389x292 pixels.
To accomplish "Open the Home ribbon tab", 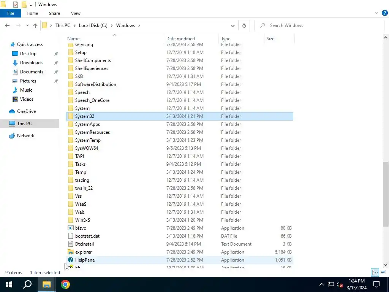I will tap(32, 13).
